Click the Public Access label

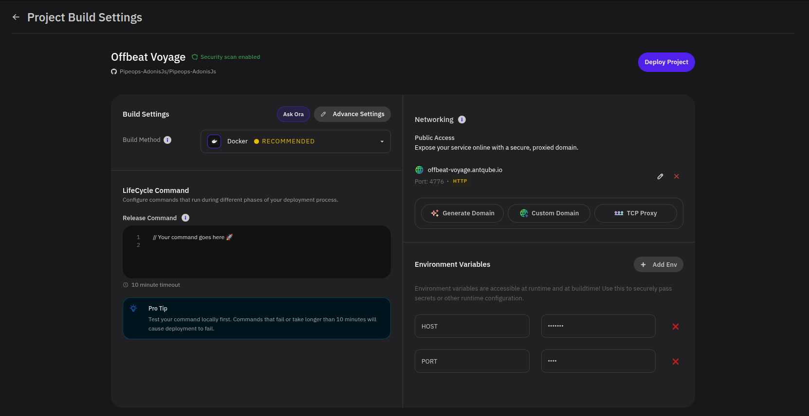[435, 138]
